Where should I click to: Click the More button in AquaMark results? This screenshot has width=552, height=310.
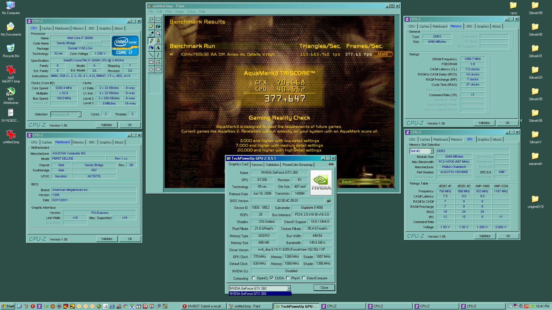click(383, 54)
